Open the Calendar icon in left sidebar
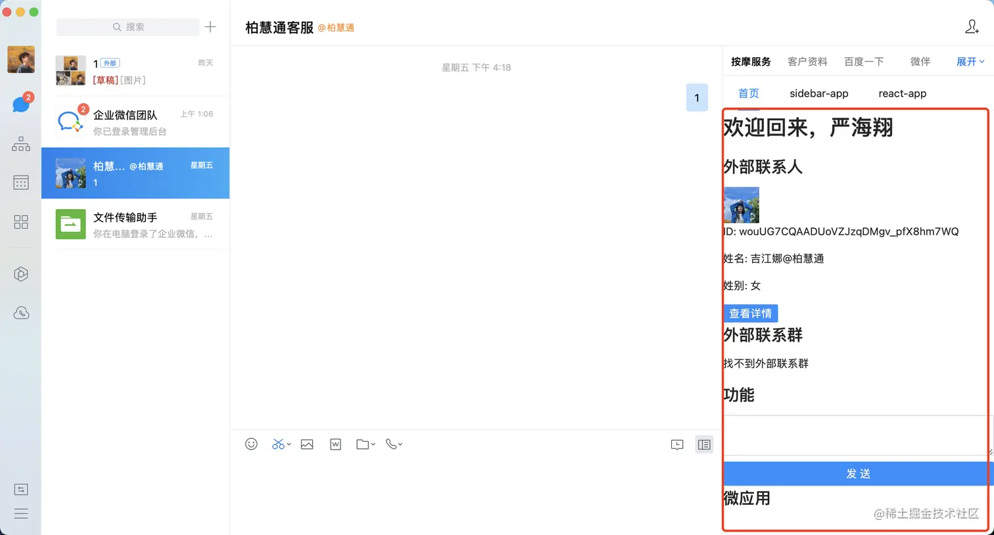Viewport: 994px width, 535px height. click(x=21, y=182)
